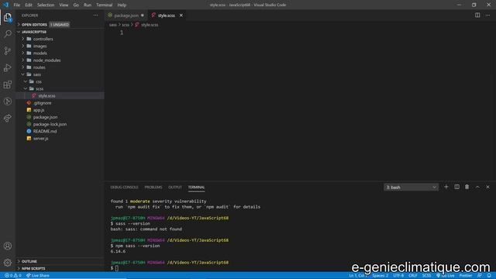Open the Extensions view
Viewport: 496px width, 279px height.
click(8, 84)
